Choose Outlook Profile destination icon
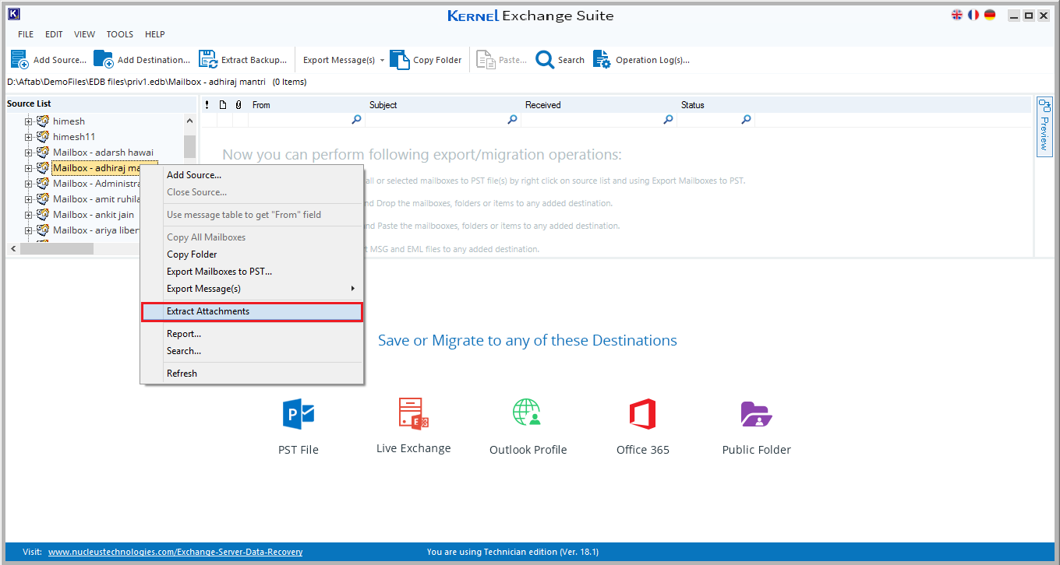Viewport: 1060px width, 565px height. click(x=527, y=413)
